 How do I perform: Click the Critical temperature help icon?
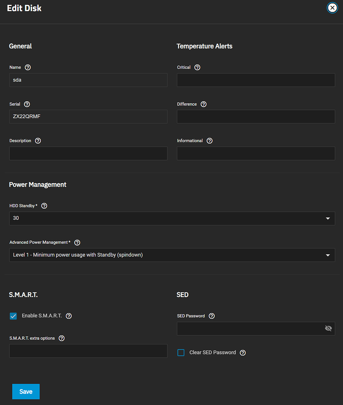[x=198, y=67]
